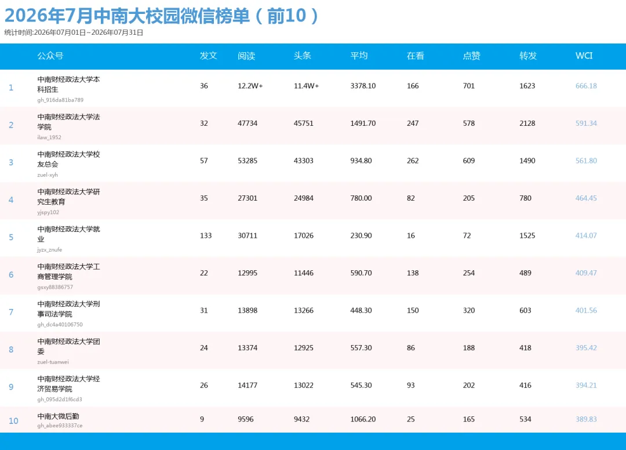Select account 中南财经政法大学工商管理学院
Image resolution: width=626 pixels, height=450 pixels.
(x=68, y=271)
